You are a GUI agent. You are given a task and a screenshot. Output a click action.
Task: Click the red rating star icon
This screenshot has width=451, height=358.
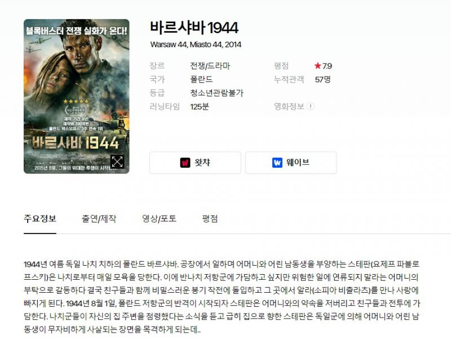[x=317, y=66]
